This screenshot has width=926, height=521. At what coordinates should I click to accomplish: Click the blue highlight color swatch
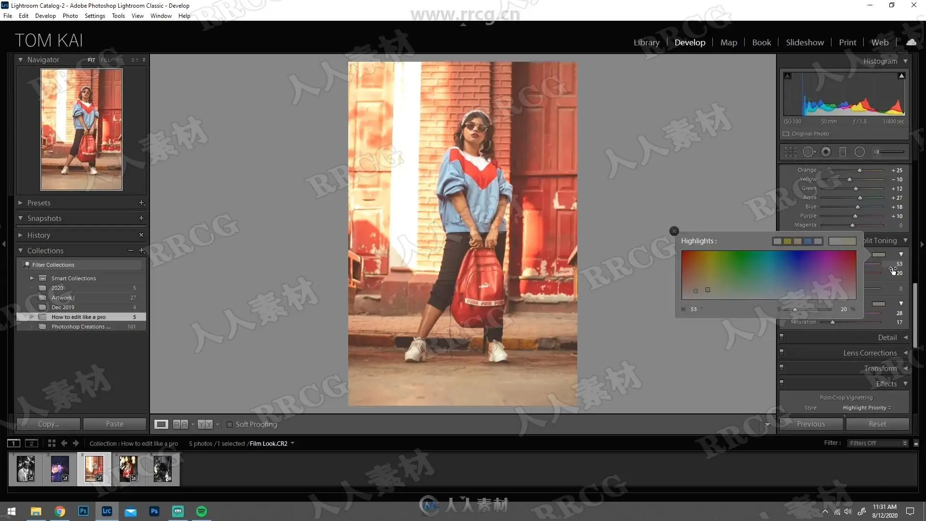(808, 241)
